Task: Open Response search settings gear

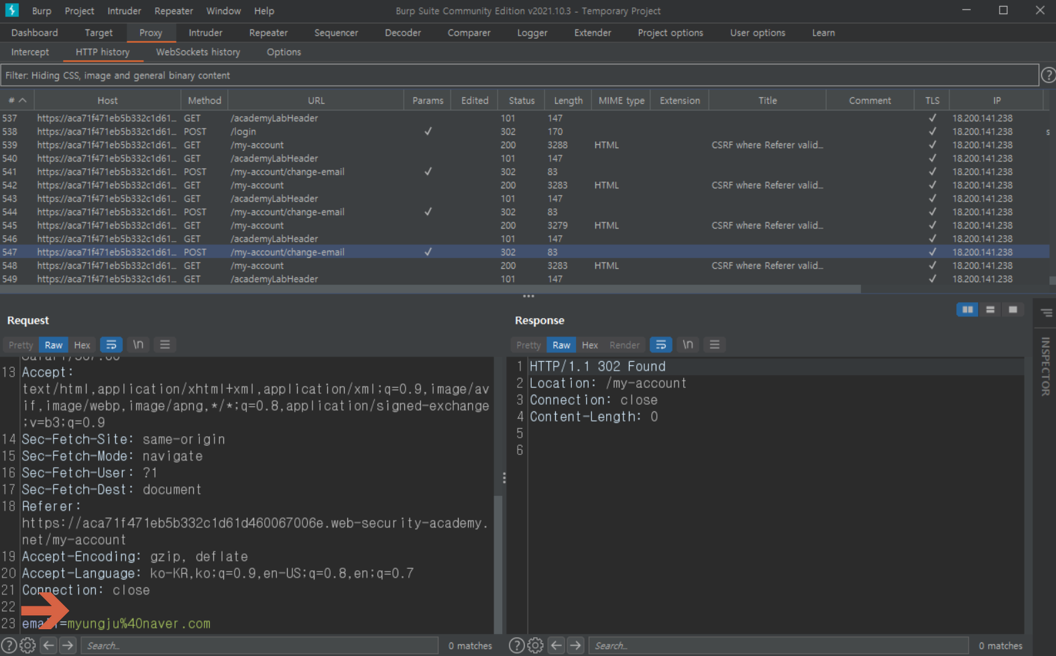Action: point(535,645)
